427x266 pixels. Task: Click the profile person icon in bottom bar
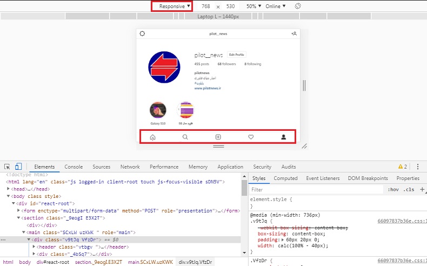point(283,137)
